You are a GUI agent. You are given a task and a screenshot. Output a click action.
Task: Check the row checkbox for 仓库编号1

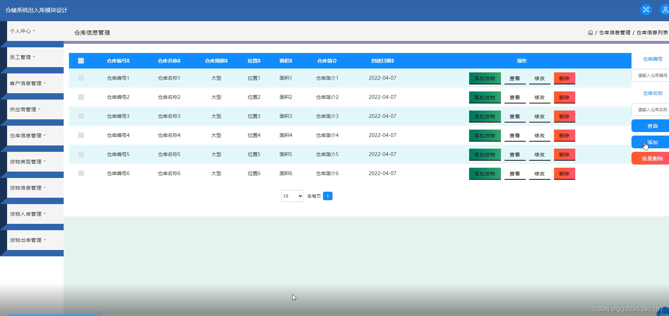point(81,78)
